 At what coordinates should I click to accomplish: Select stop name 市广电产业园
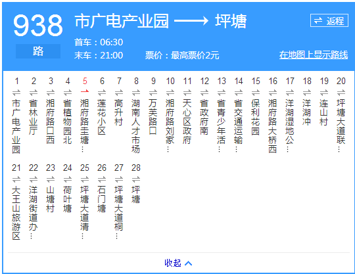pos(16,126)
